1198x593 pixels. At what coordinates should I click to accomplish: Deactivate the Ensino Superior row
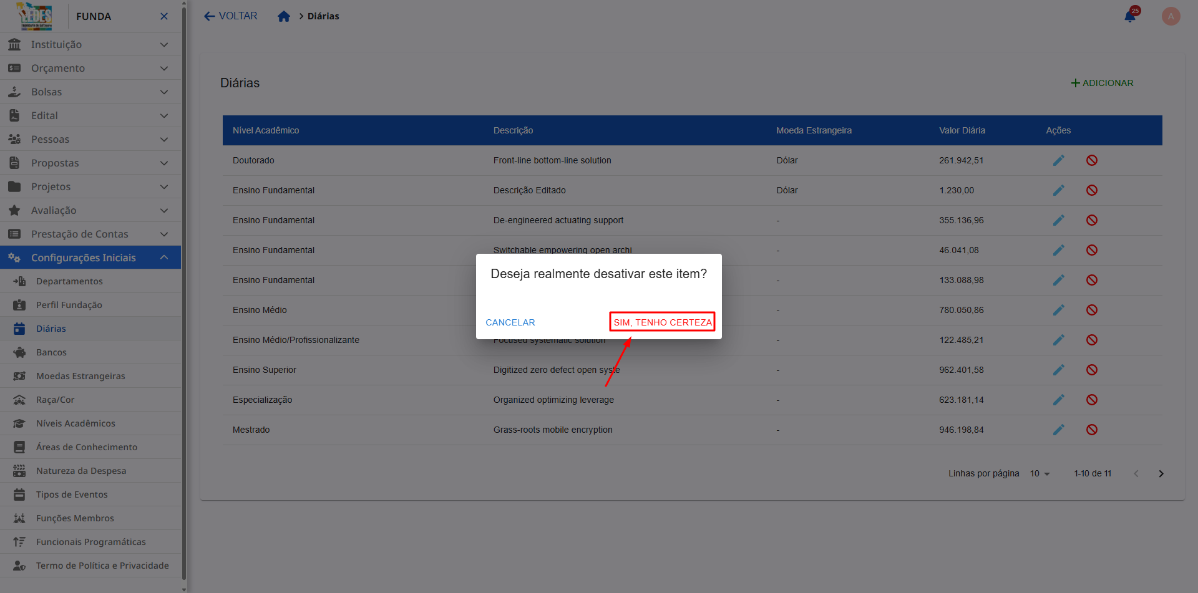coord(1091,370)
